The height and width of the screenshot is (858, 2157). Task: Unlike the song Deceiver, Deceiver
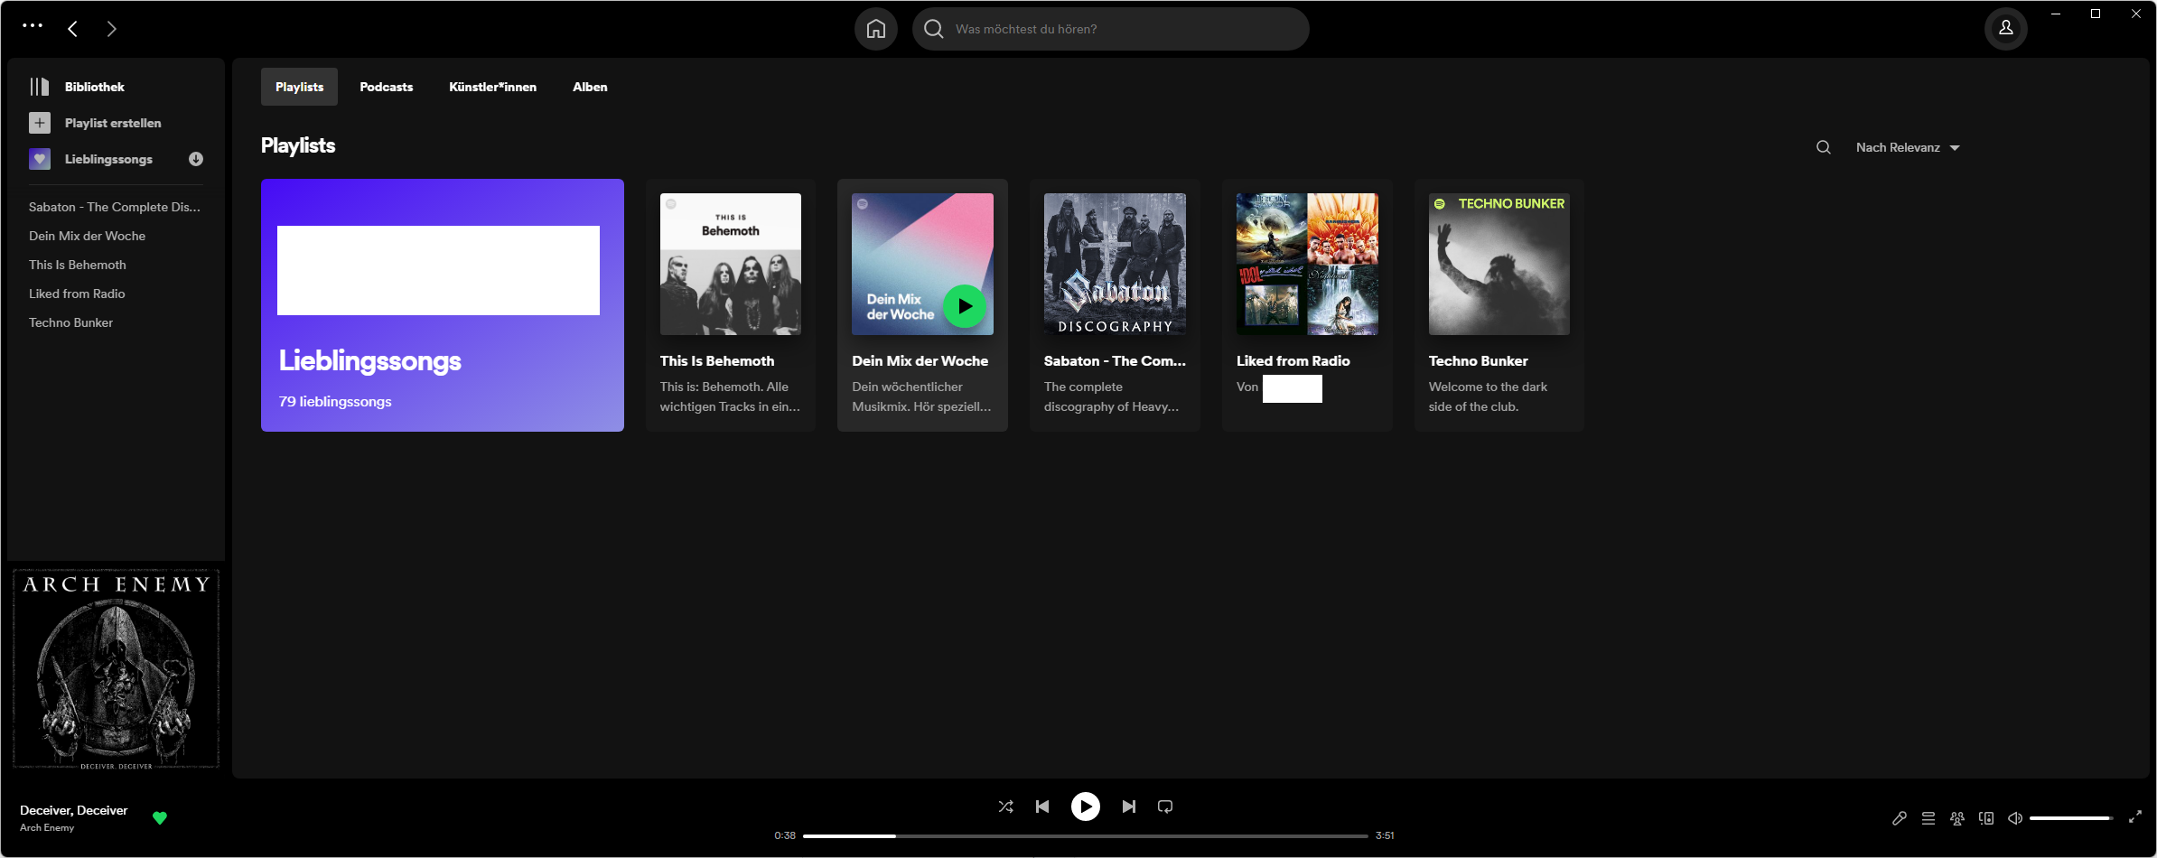pyautogui.click(x=160, y=818)
